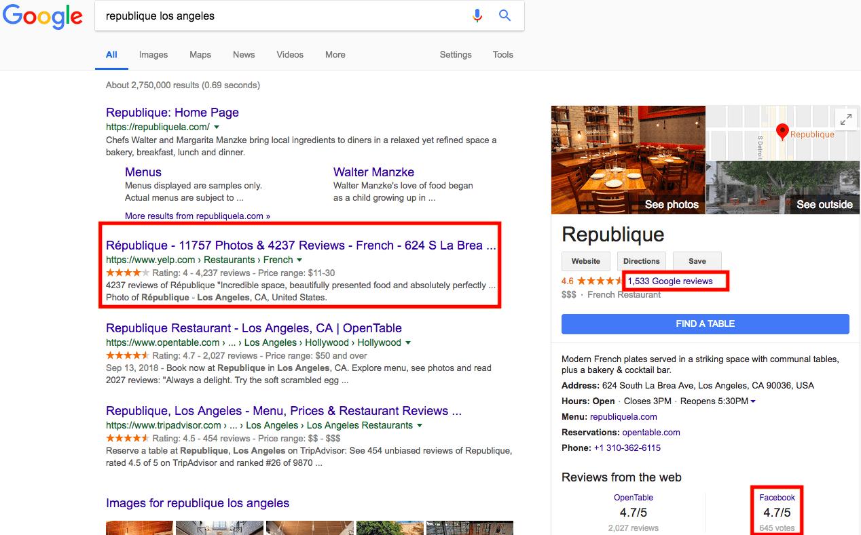Screen dimensions: 861x535
Task: Select the All search tab
Action: (111, 55)
